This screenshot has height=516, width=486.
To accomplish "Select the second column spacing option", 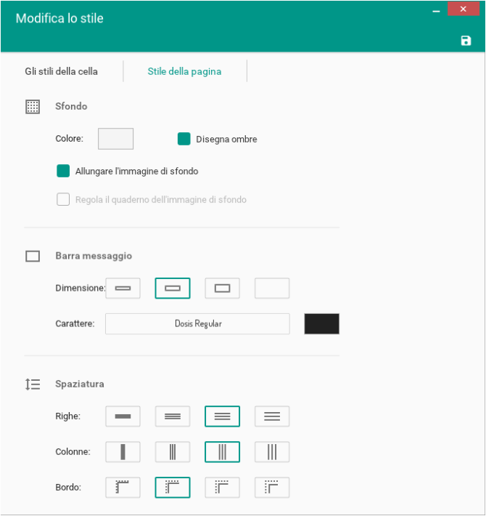I will click(173, 452).
